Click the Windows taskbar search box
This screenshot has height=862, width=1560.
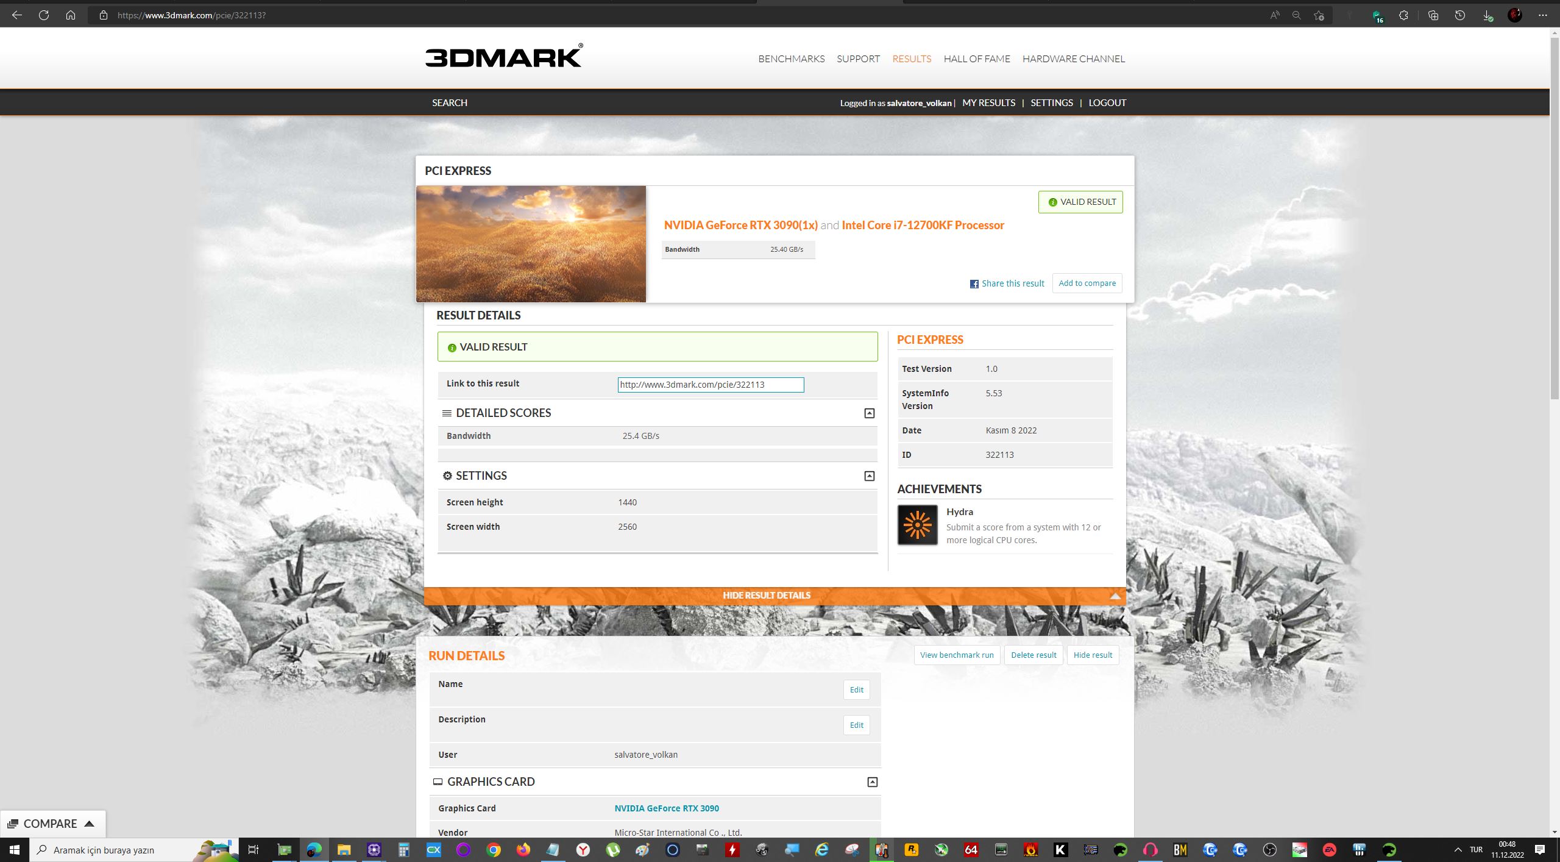point(134,850)
